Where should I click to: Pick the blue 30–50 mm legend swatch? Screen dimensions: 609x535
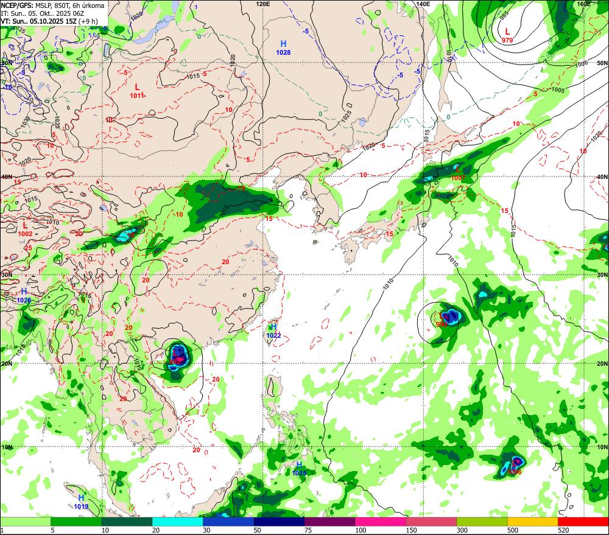click(228, 522)
